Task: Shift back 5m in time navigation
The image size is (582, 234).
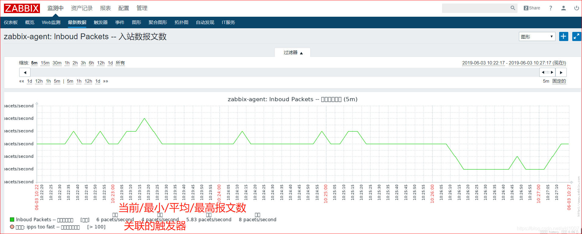Action: point(57,81)
